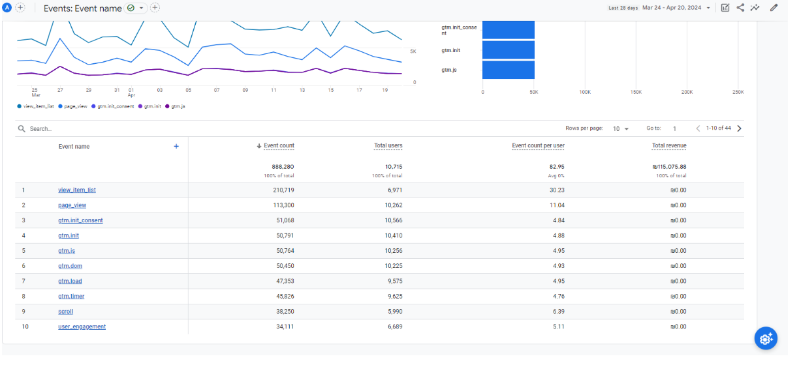Viewport: 799px width, 367px height.
Task: Open the gtm.dom event link
Action: (70, 266)
